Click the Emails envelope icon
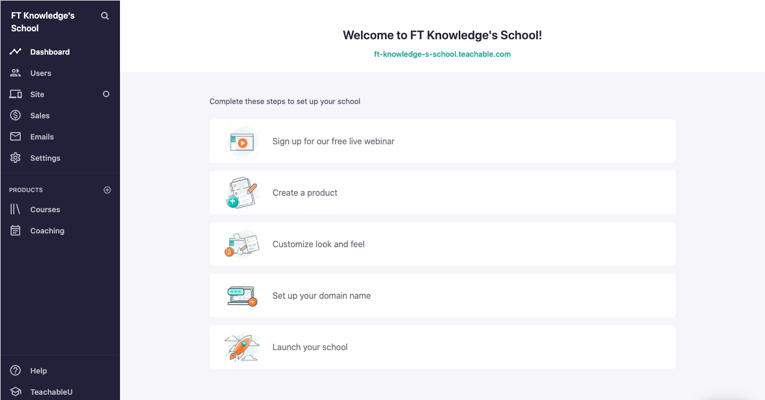 15,136
